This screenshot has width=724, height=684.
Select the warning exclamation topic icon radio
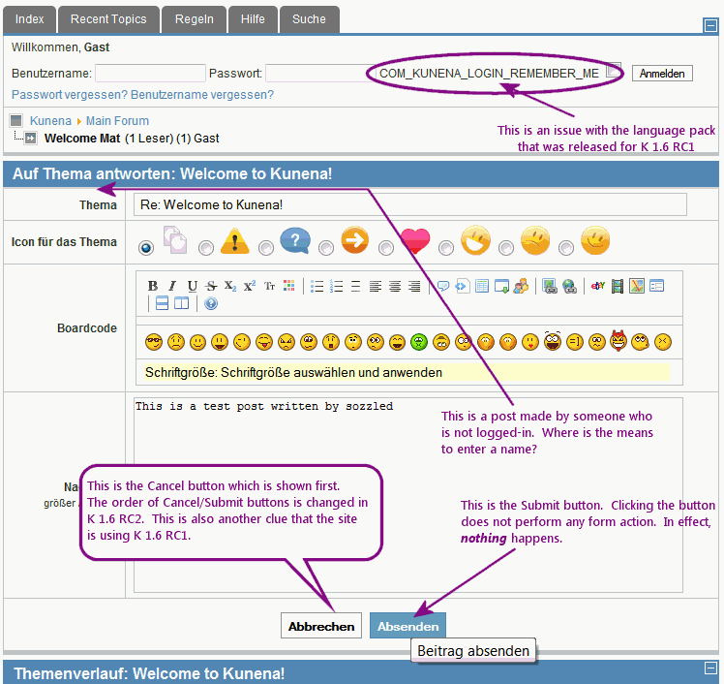point(205,248)
